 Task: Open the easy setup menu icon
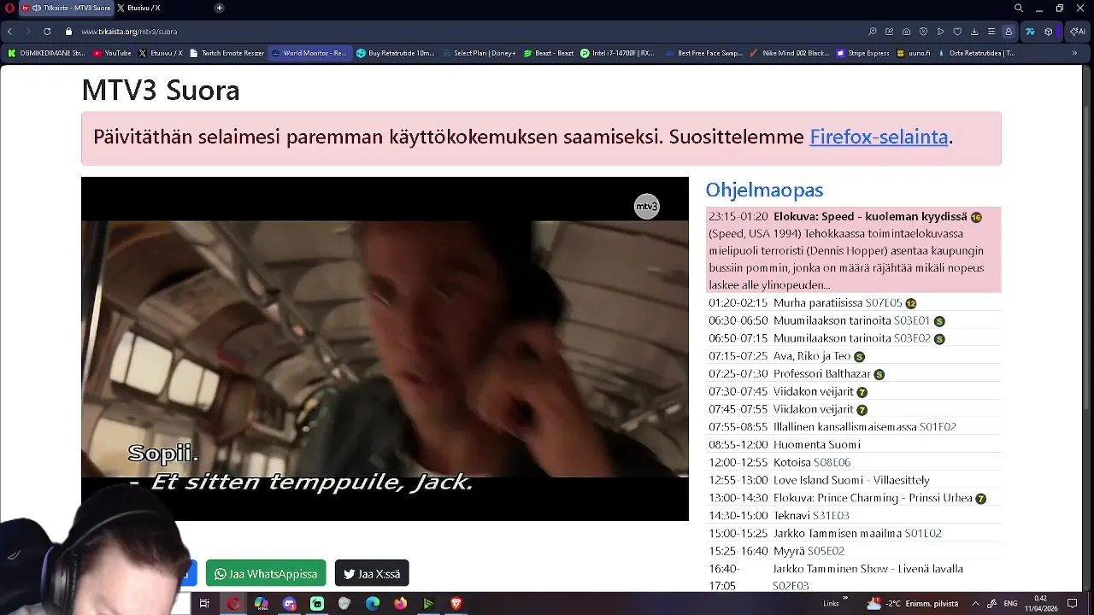[x=991, y=32]
